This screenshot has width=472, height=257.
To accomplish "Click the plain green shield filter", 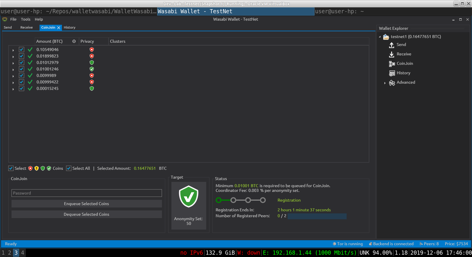I will click(x=43, y=168).
